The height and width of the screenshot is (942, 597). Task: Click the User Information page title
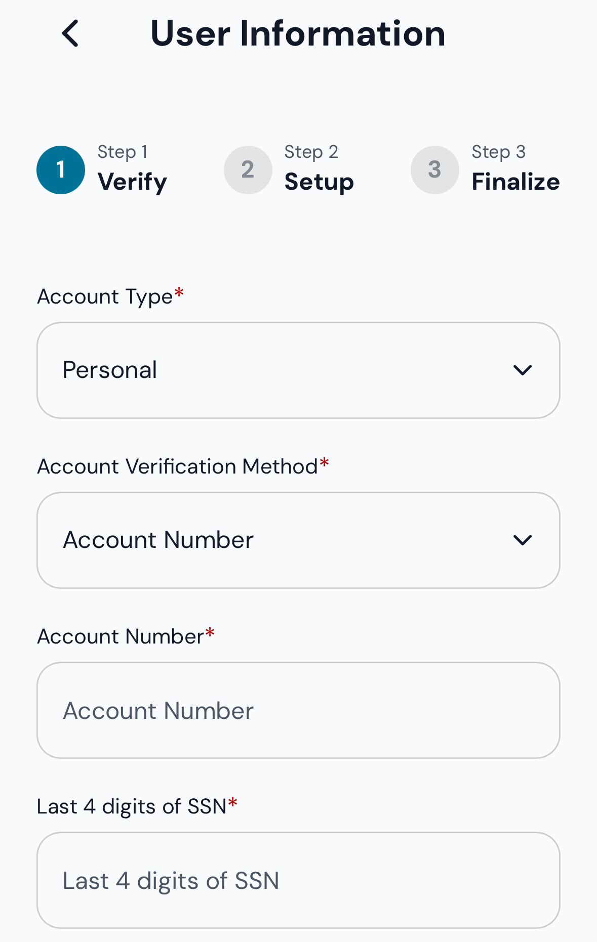pos(298,33)
